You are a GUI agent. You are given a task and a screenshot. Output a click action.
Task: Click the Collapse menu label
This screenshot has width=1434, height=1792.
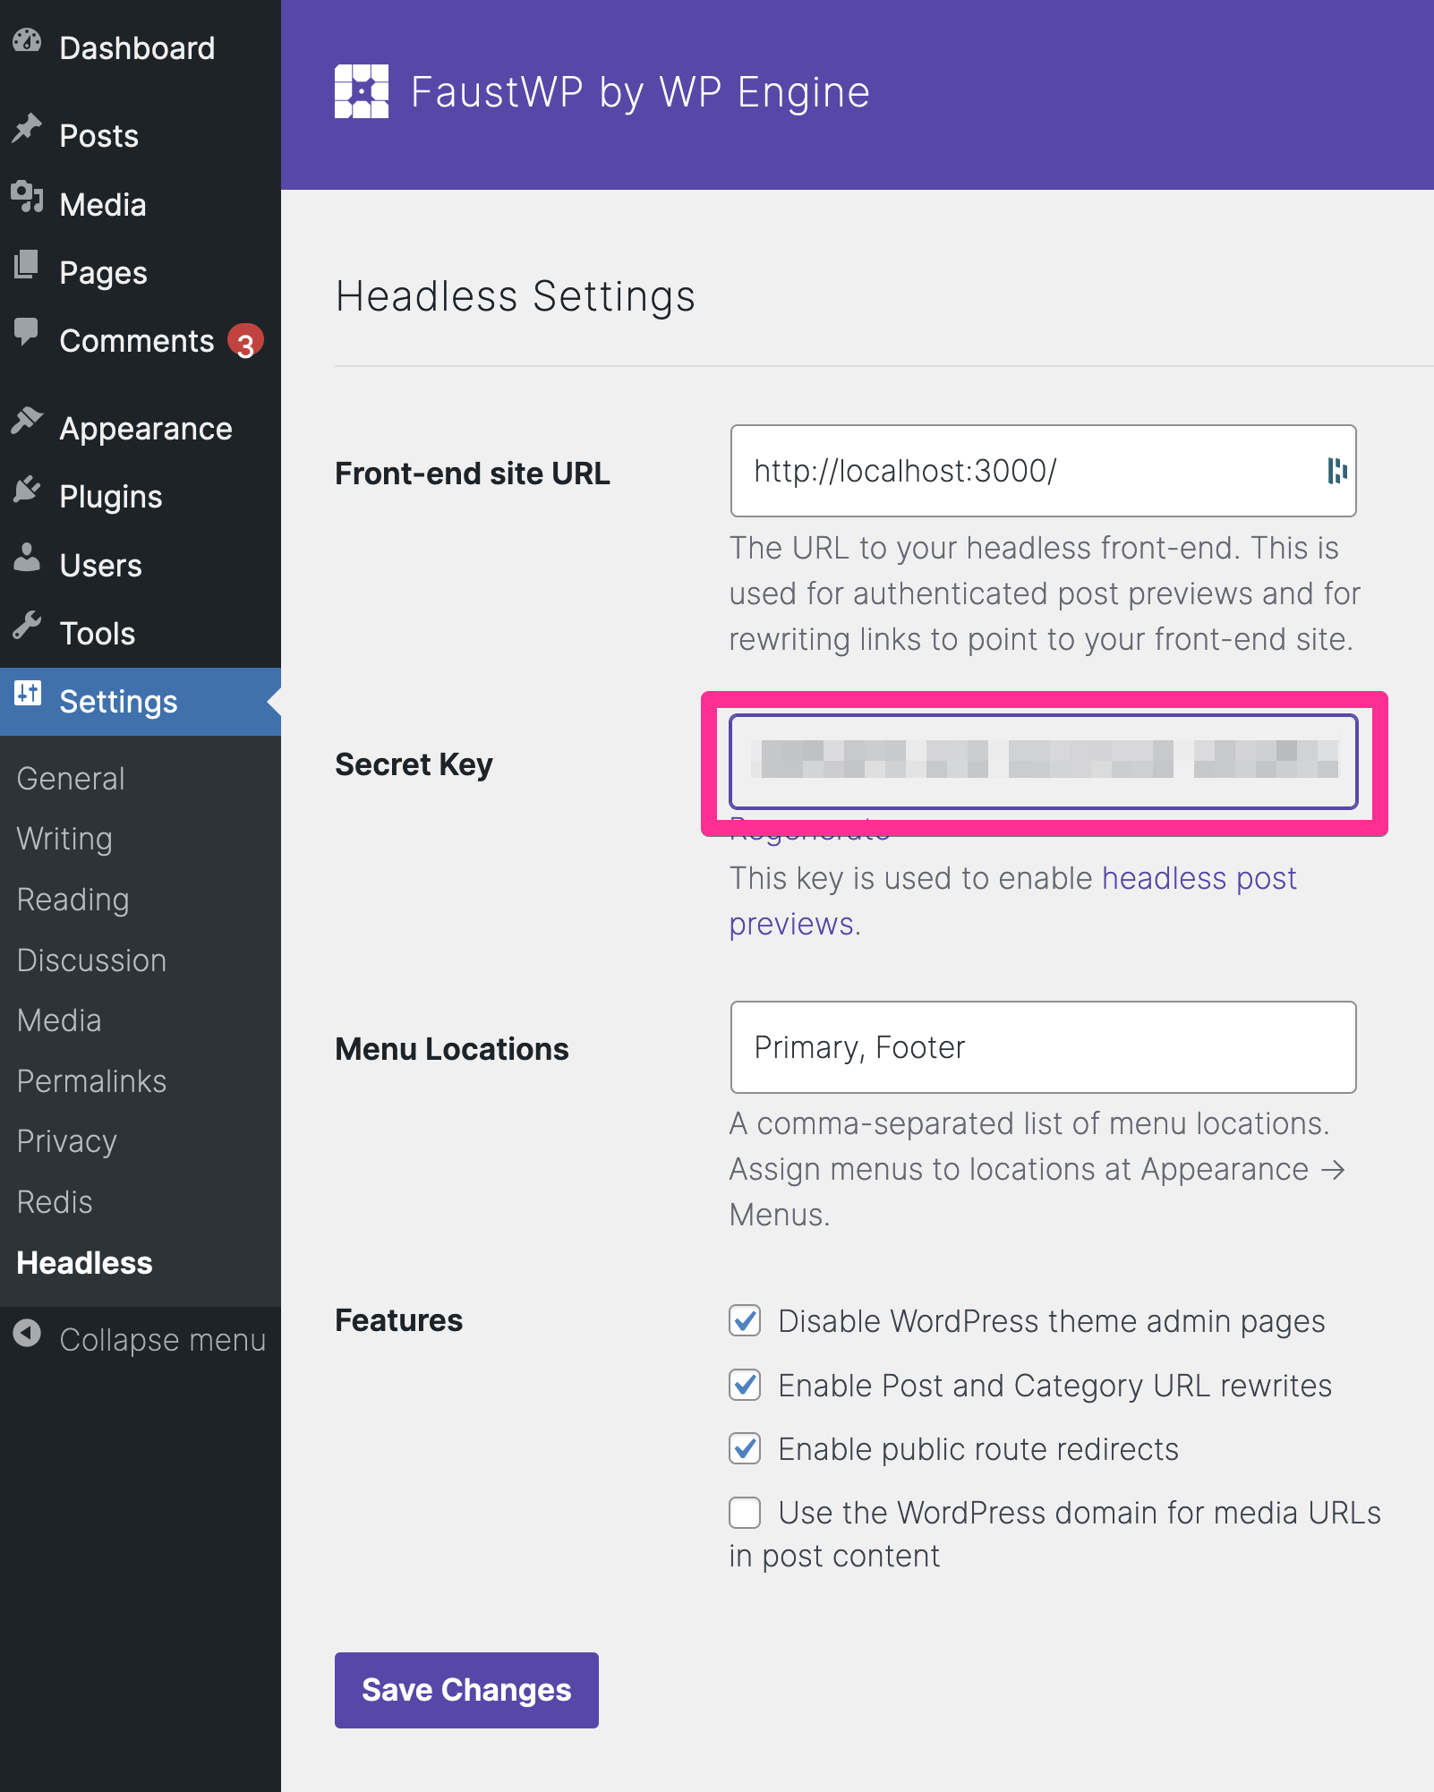162,1340
